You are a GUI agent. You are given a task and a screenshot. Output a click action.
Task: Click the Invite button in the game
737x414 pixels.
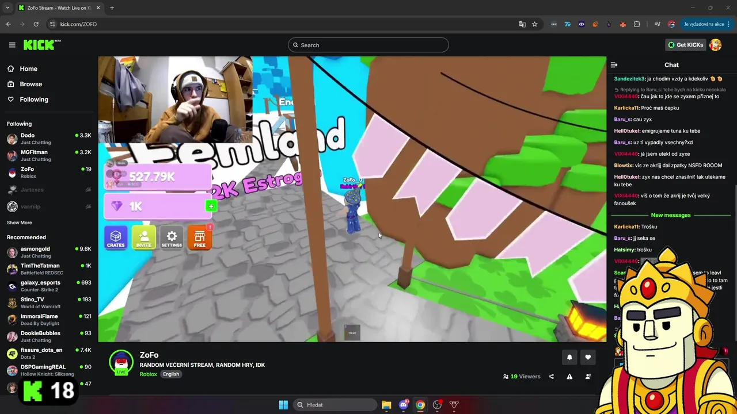[143, 237]
